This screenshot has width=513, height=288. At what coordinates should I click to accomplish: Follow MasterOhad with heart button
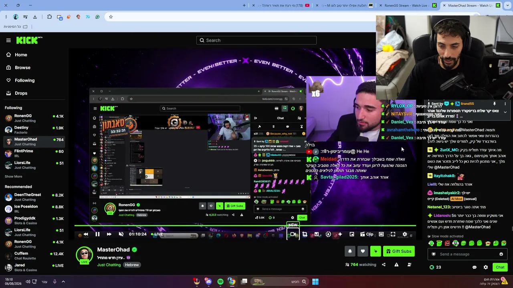pyautogui.click(x=363, y=251)
